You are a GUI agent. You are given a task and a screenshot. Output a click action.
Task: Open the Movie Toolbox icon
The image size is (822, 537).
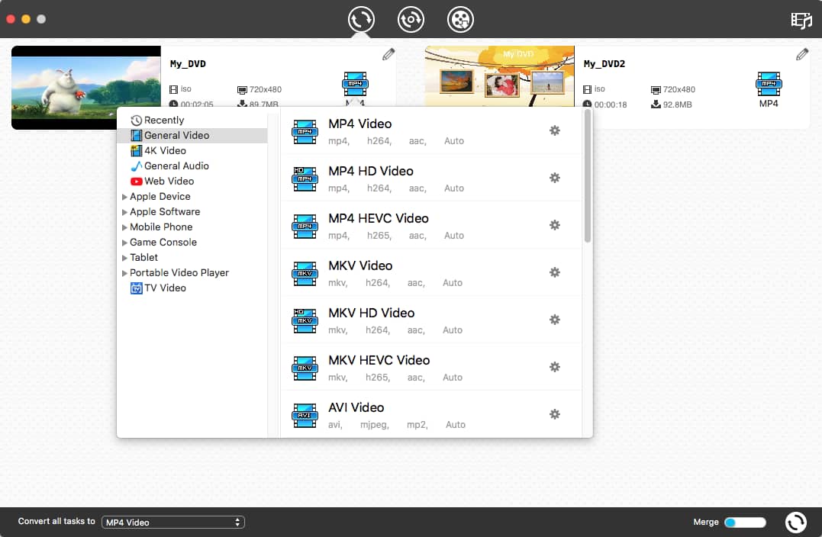tap(459, 20)
